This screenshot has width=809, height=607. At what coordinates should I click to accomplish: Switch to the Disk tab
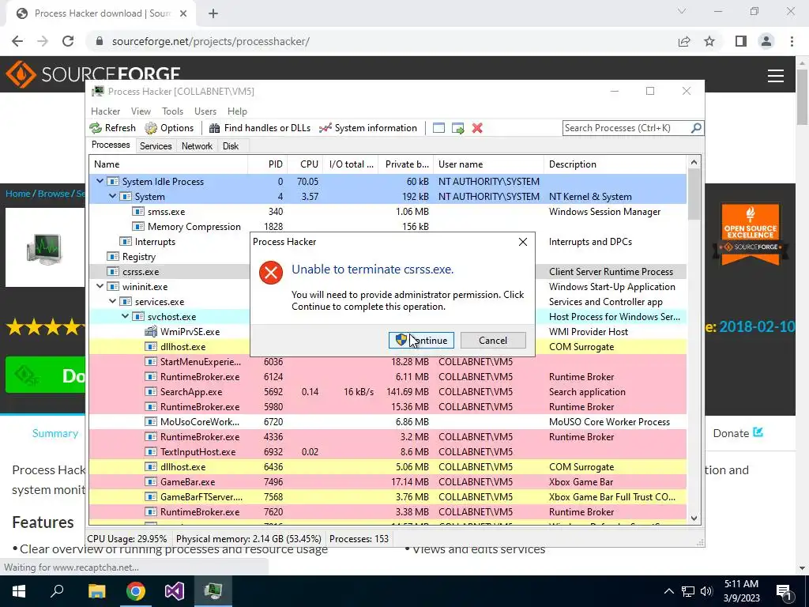[x=231, y=146]
